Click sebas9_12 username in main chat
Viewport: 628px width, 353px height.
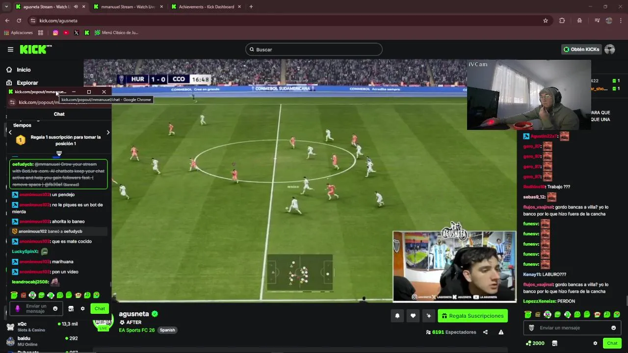pos(534,197)
